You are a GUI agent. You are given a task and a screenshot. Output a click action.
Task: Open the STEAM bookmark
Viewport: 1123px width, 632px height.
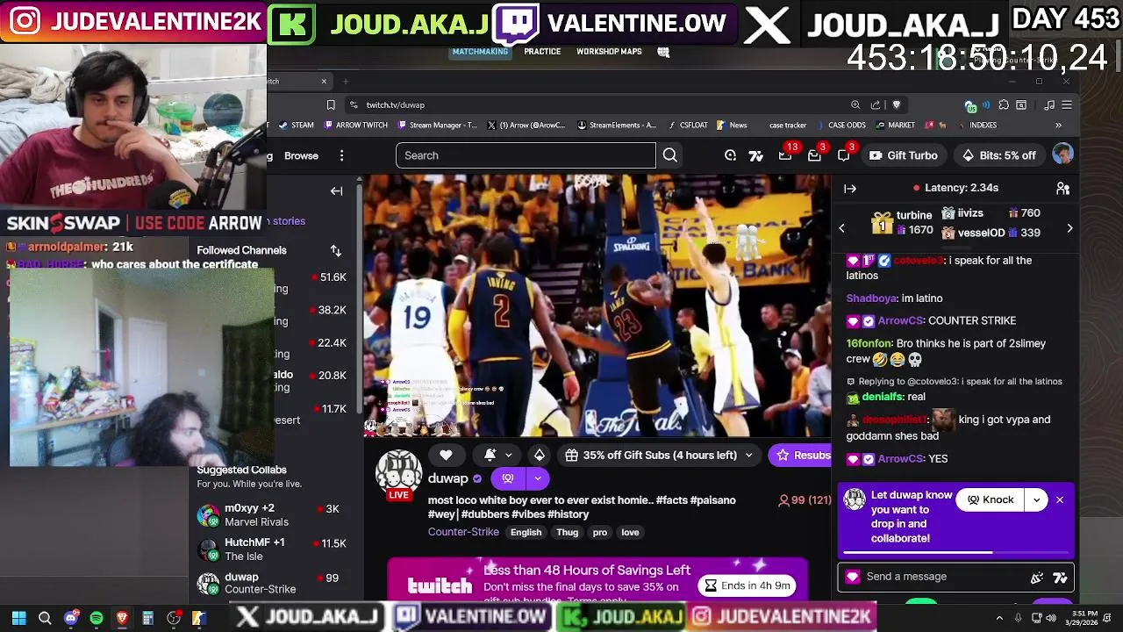tap(297, 126)
